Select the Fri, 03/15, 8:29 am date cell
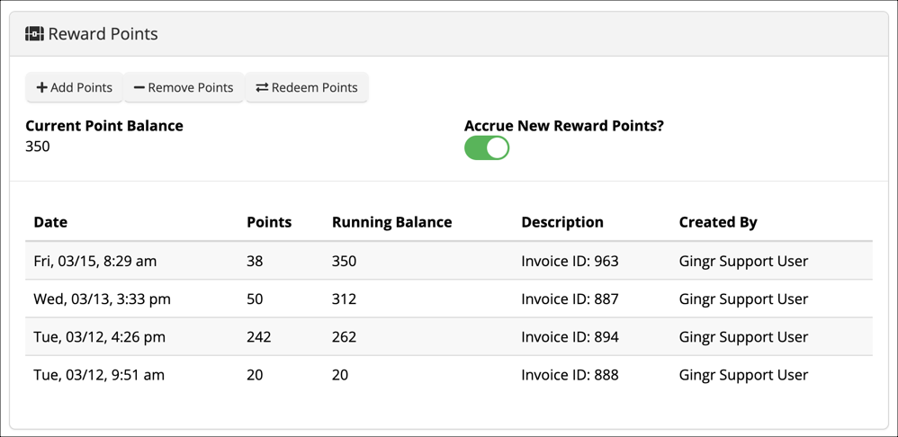This screenshot has width=898, height=437. 95,262
